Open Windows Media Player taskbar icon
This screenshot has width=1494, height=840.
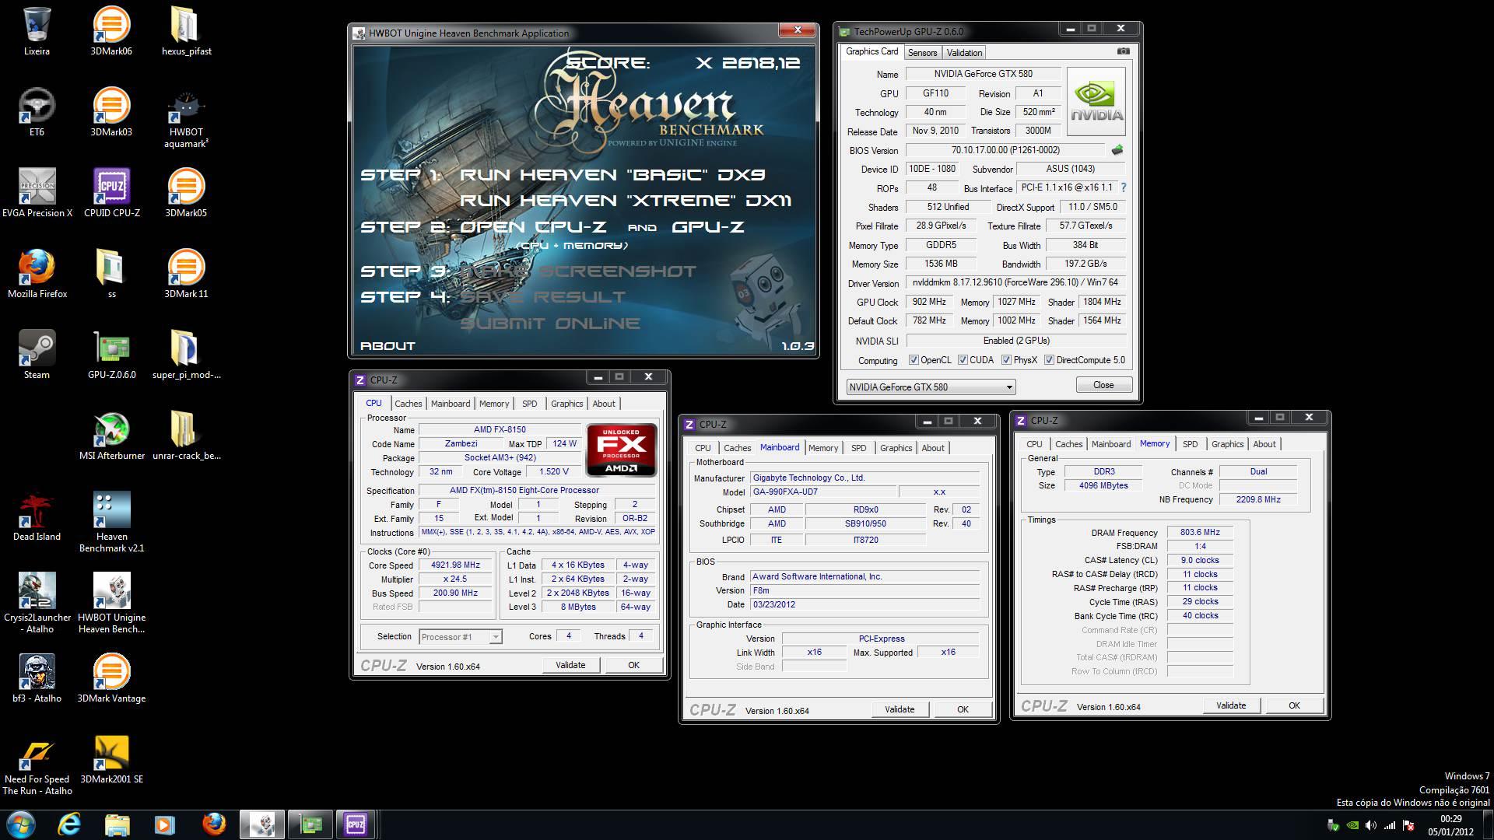(165, 824)
